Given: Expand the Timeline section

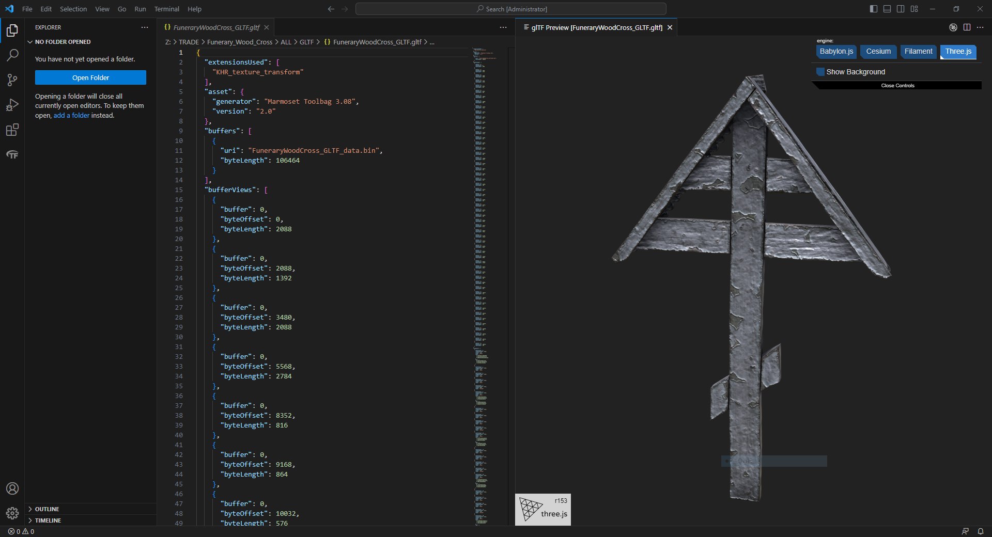Looking at the screenshot, I should [x=90, y=520].
